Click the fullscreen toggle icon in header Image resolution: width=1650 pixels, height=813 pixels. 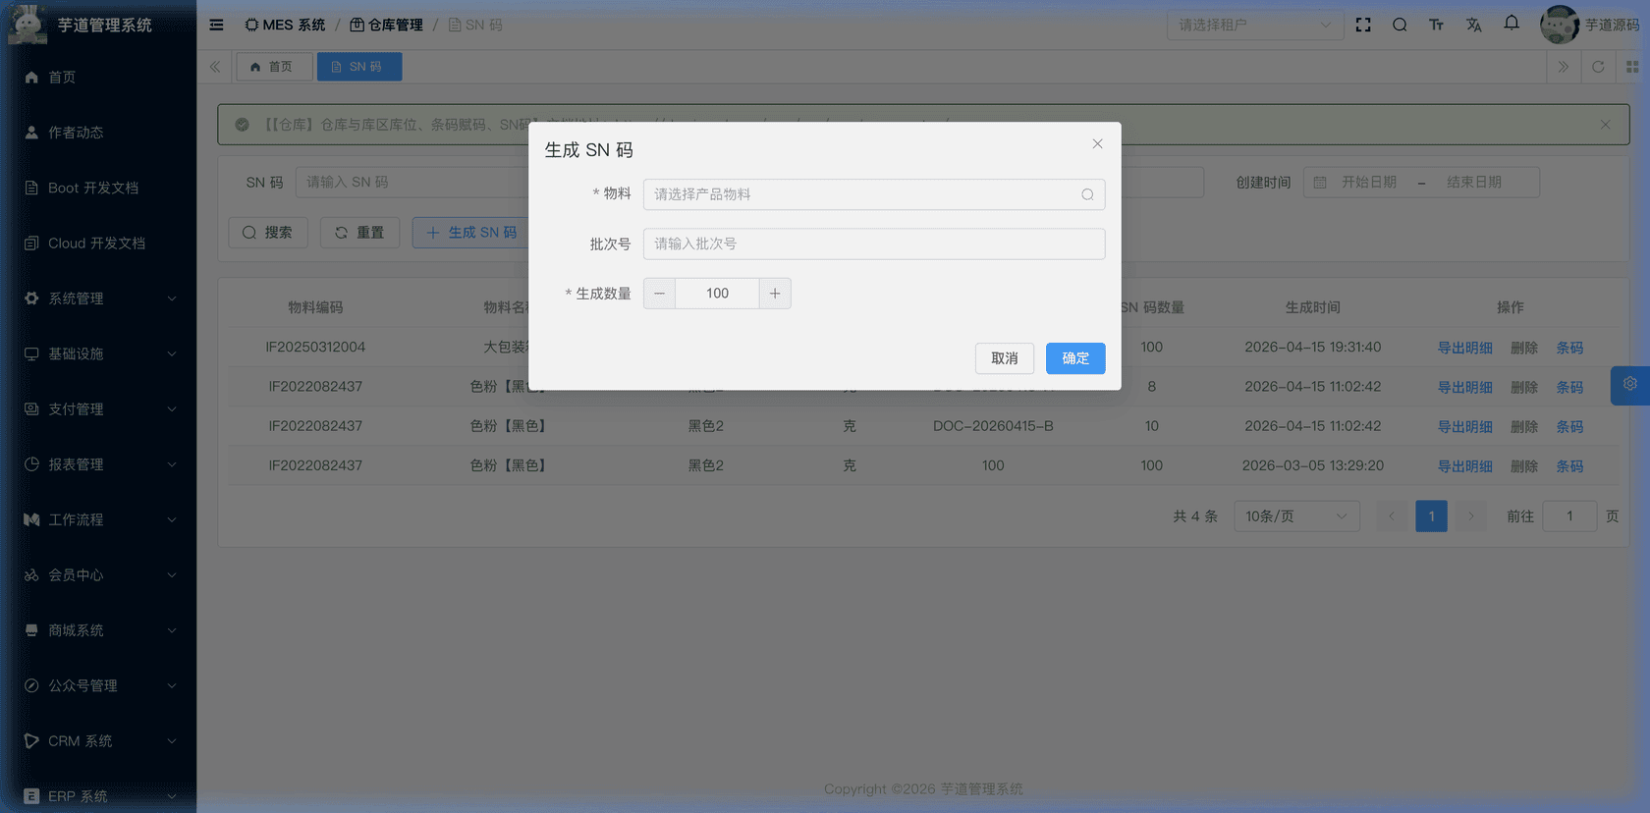coord(1363,25)
